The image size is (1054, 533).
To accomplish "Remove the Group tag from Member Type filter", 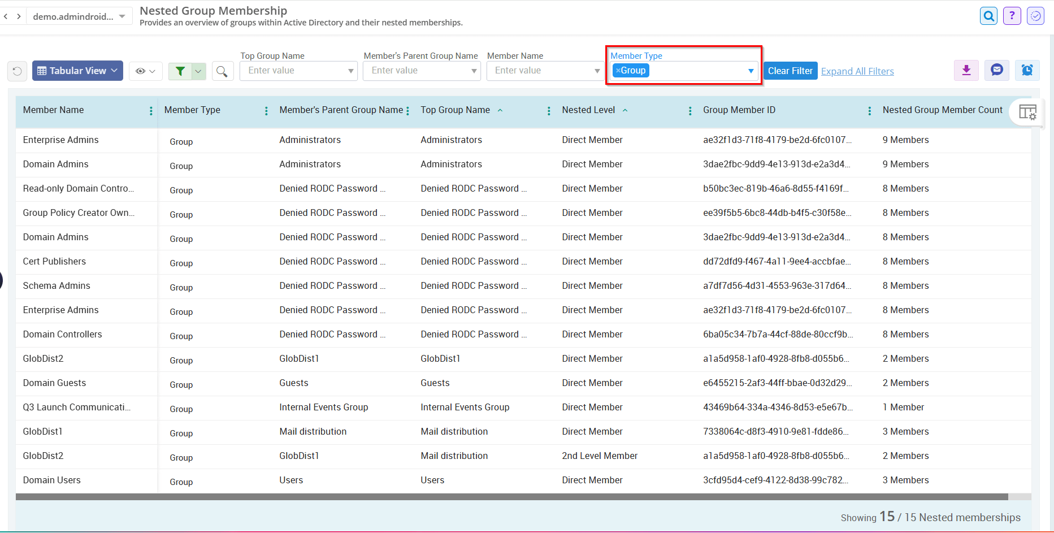I will 618,70.
